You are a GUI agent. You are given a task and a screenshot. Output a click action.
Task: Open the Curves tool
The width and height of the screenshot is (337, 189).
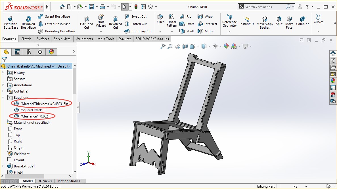pos(318,19)
